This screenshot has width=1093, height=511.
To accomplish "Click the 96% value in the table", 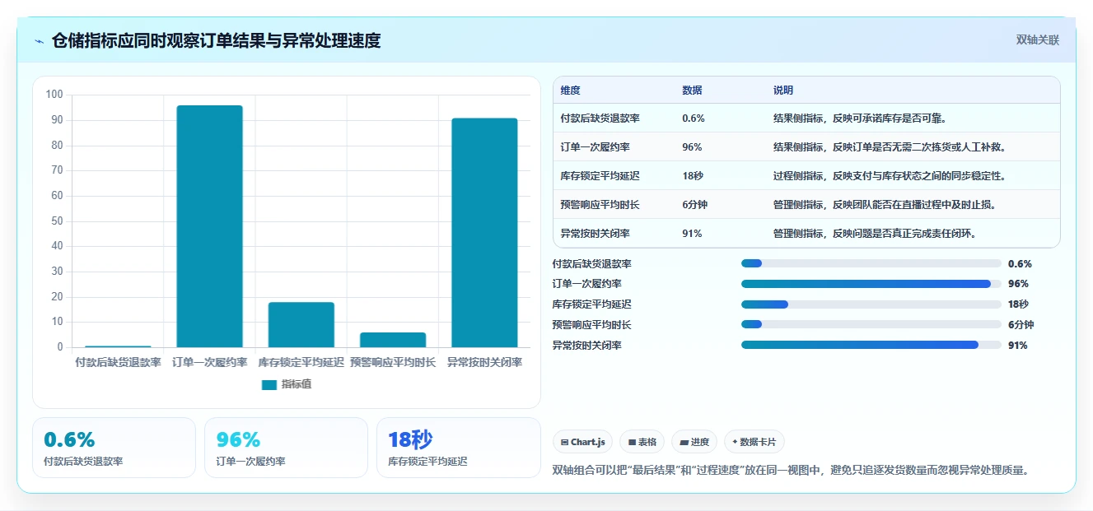I will [692, 147].
